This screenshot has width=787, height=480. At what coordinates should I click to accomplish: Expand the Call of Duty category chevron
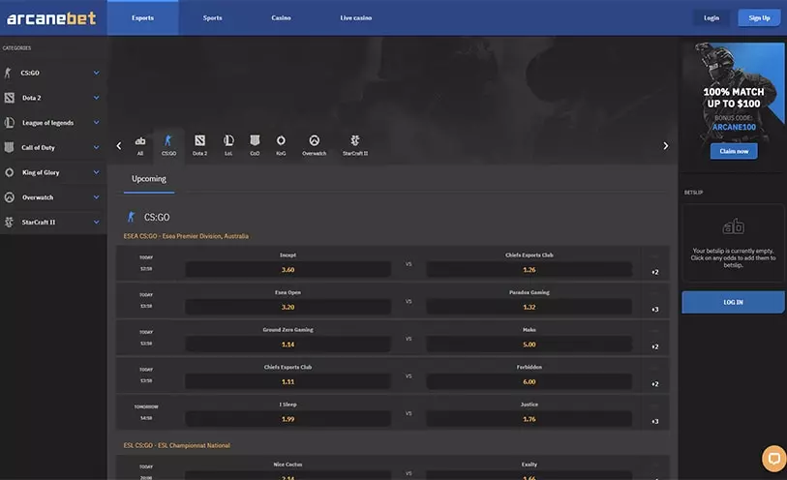tap(97, 147)
